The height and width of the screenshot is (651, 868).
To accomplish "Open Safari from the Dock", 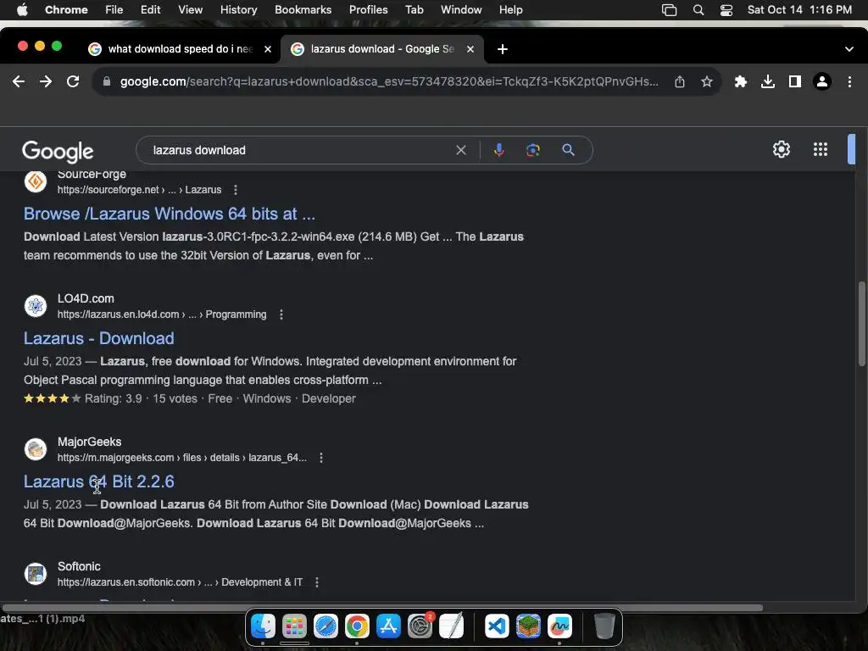I will tap(326, 626).
